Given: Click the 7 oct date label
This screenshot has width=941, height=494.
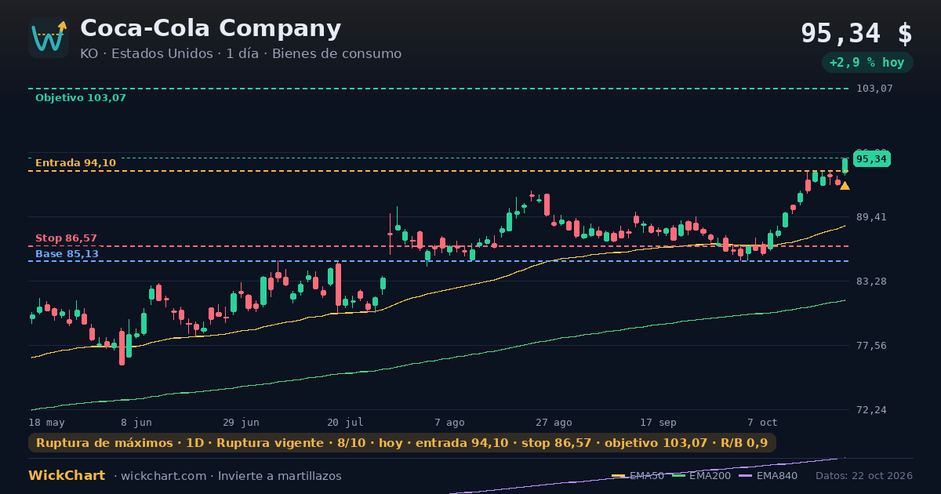Looking at the screenshot, I should [762, 422].
